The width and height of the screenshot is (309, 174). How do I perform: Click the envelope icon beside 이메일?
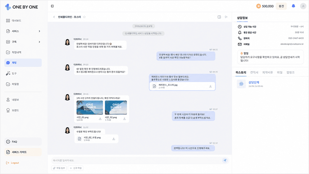240,44
